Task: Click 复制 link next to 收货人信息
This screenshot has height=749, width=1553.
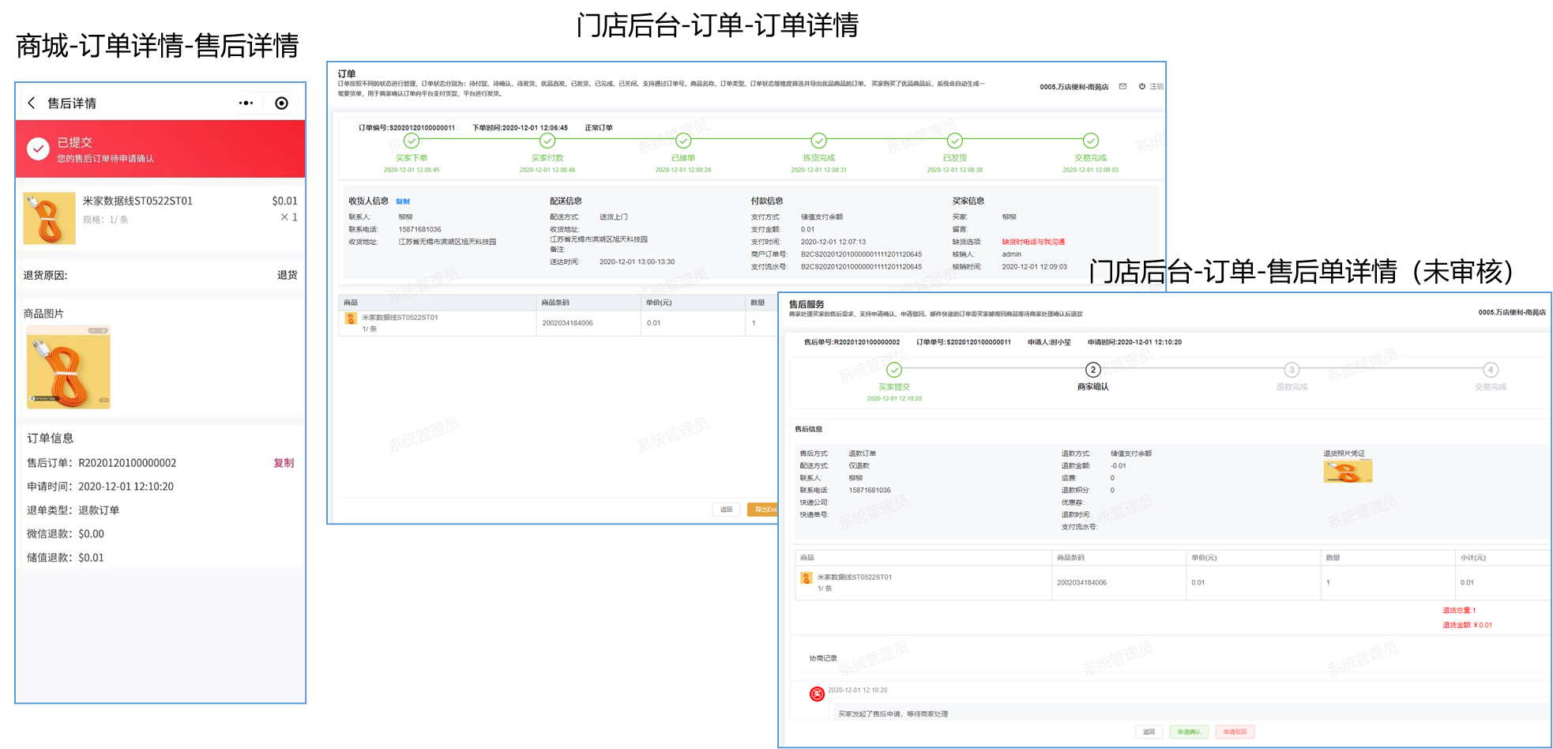Action: click(x=403, y=201)
